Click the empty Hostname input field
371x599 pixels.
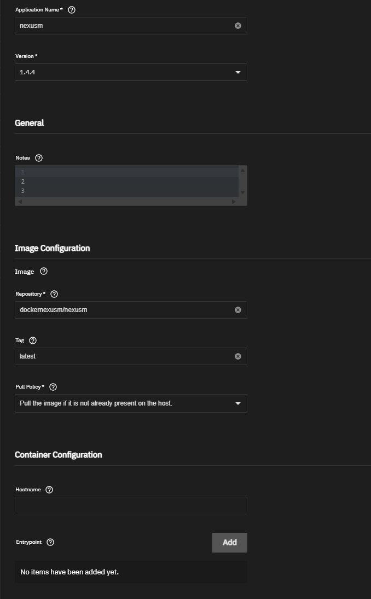(131, 506)
